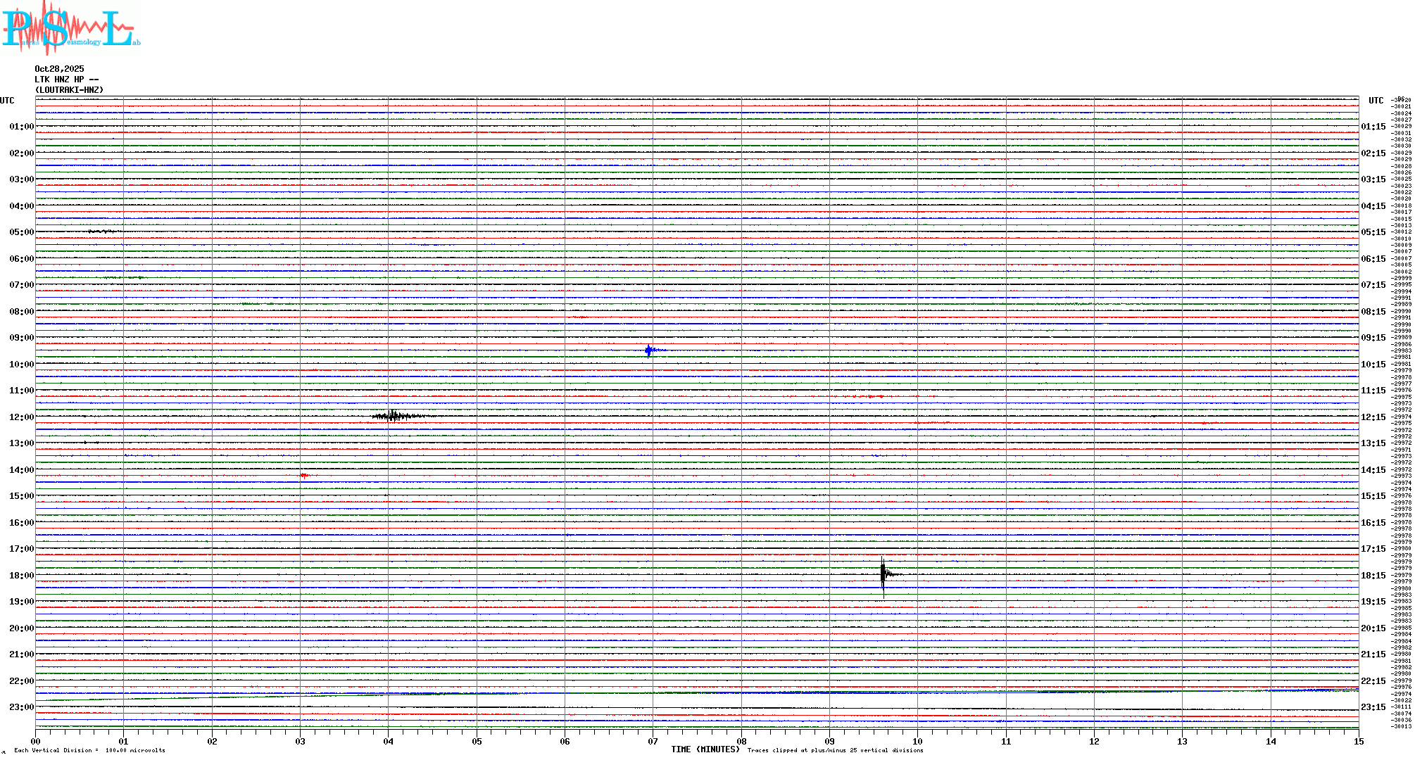Click the minute 10 tick label on the bottom axis
The height and width of the screenshot is (760, 1415).
click(x=917, y=741)
